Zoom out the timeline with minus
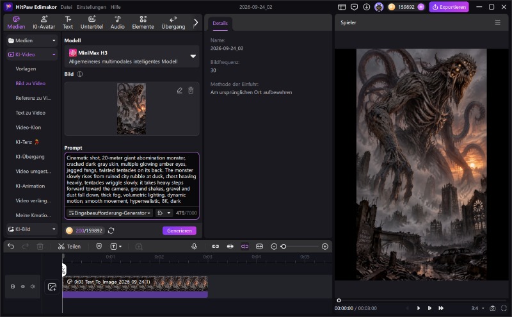Viewport: 512px width, 317px height. [274, 247]
